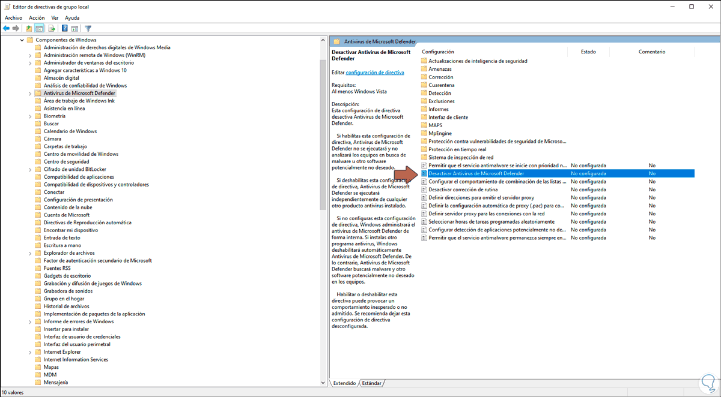Click the Filter funnel toolbar icon
The height and width of the screenshot is (397, 721).
tap(88, 28)
